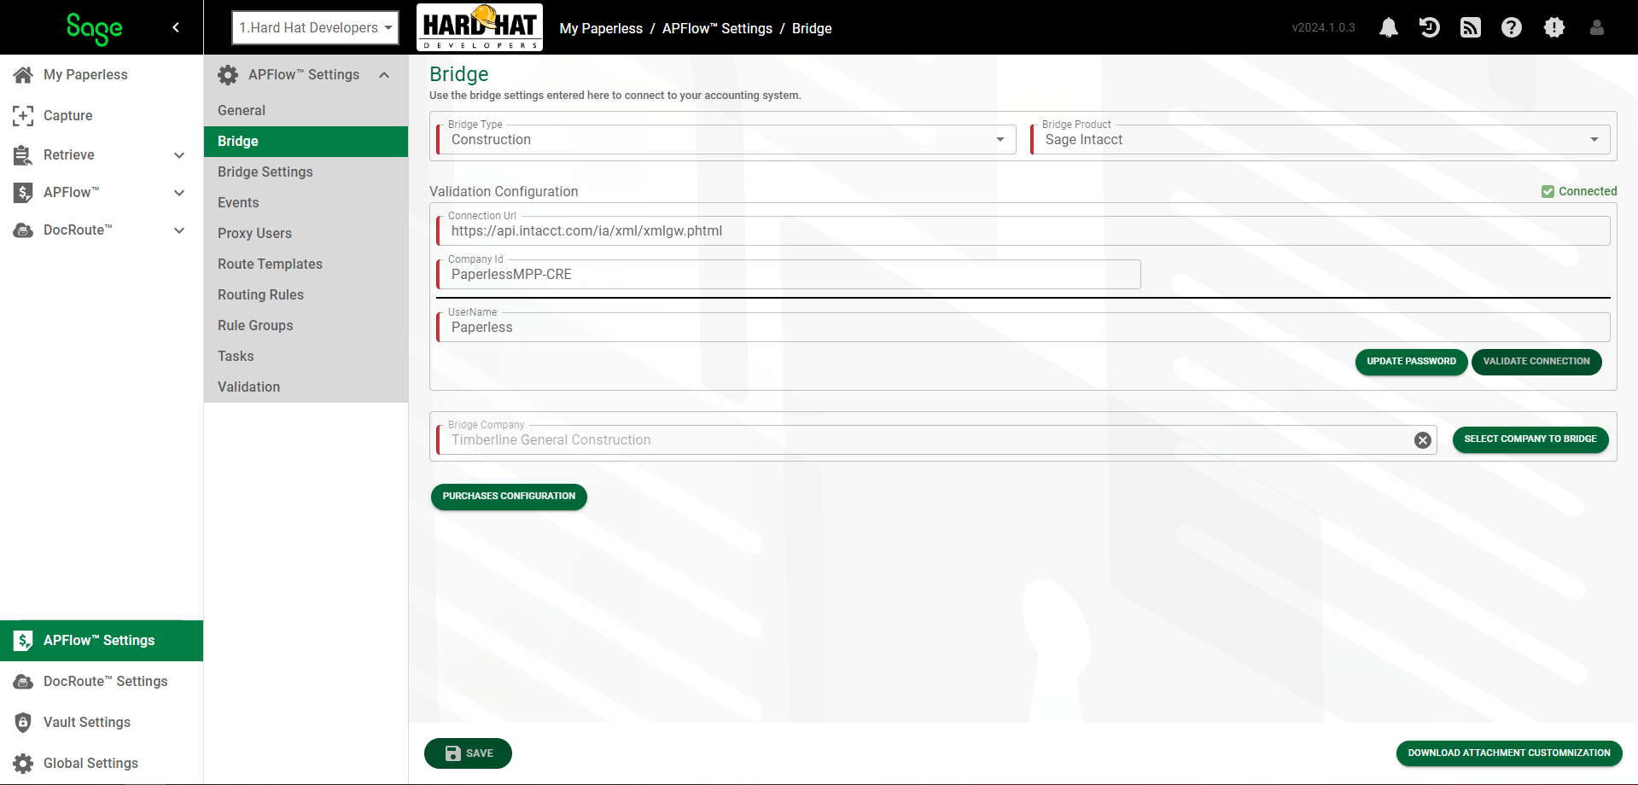
Task: Click the UserName input field
Action: tap(1023, 327)
